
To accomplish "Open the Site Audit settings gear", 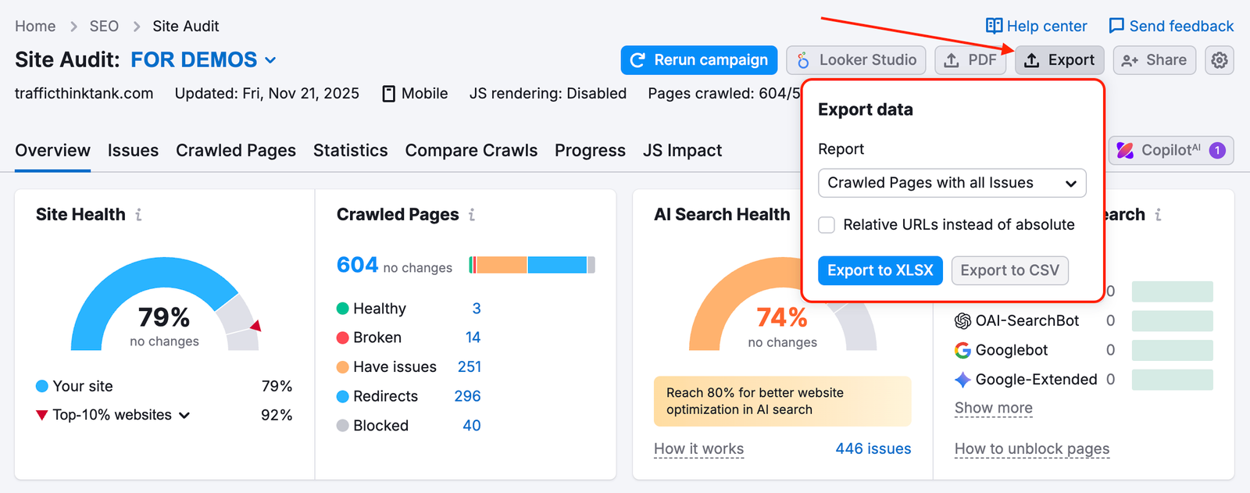I will pyautogui.click(x=1220, y=60).
